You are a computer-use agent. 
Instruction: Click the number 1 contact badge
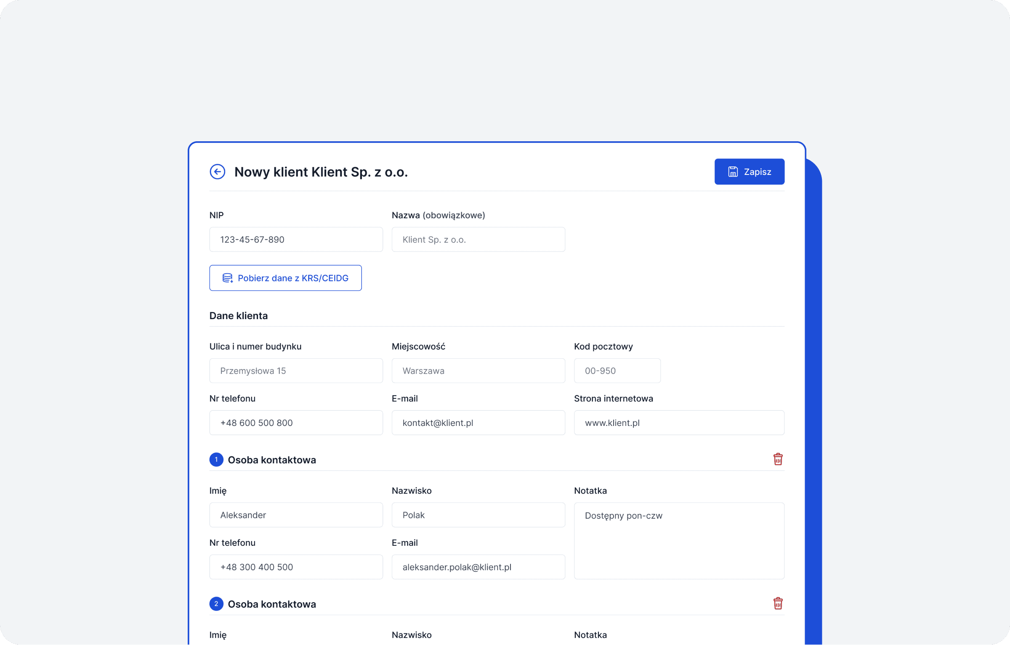coord(216,460)
